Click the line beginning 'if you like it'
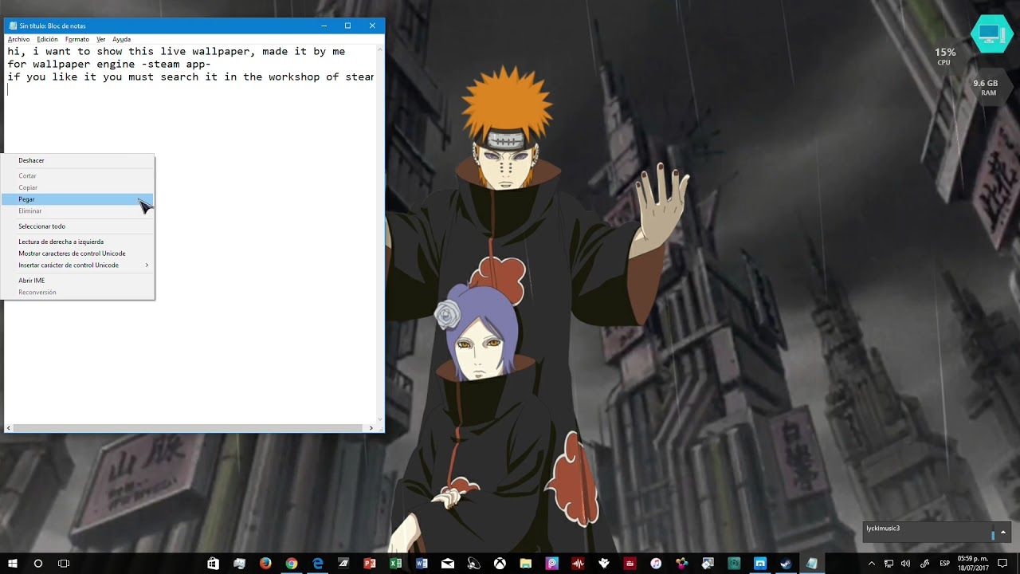The image size is (1020, 574). pyautogui.click(x=190, y=77)
